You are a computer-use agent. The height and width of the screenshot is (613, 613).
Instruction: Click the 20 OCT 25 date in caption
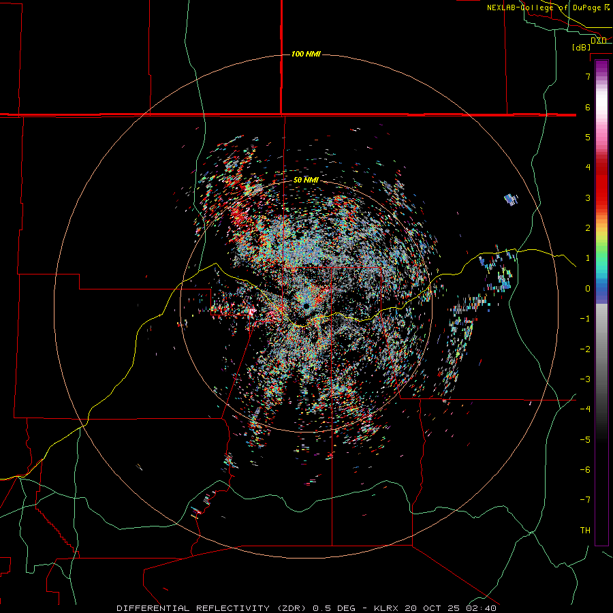tap(433, 608)
